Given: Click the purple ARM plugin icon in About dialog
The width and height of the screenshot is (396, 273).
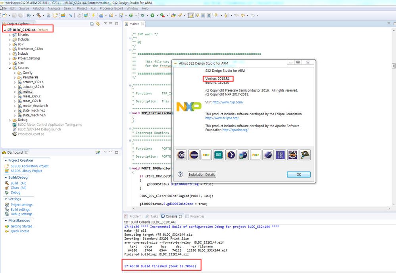Looking at the screenshot, I should pos(280,155).
